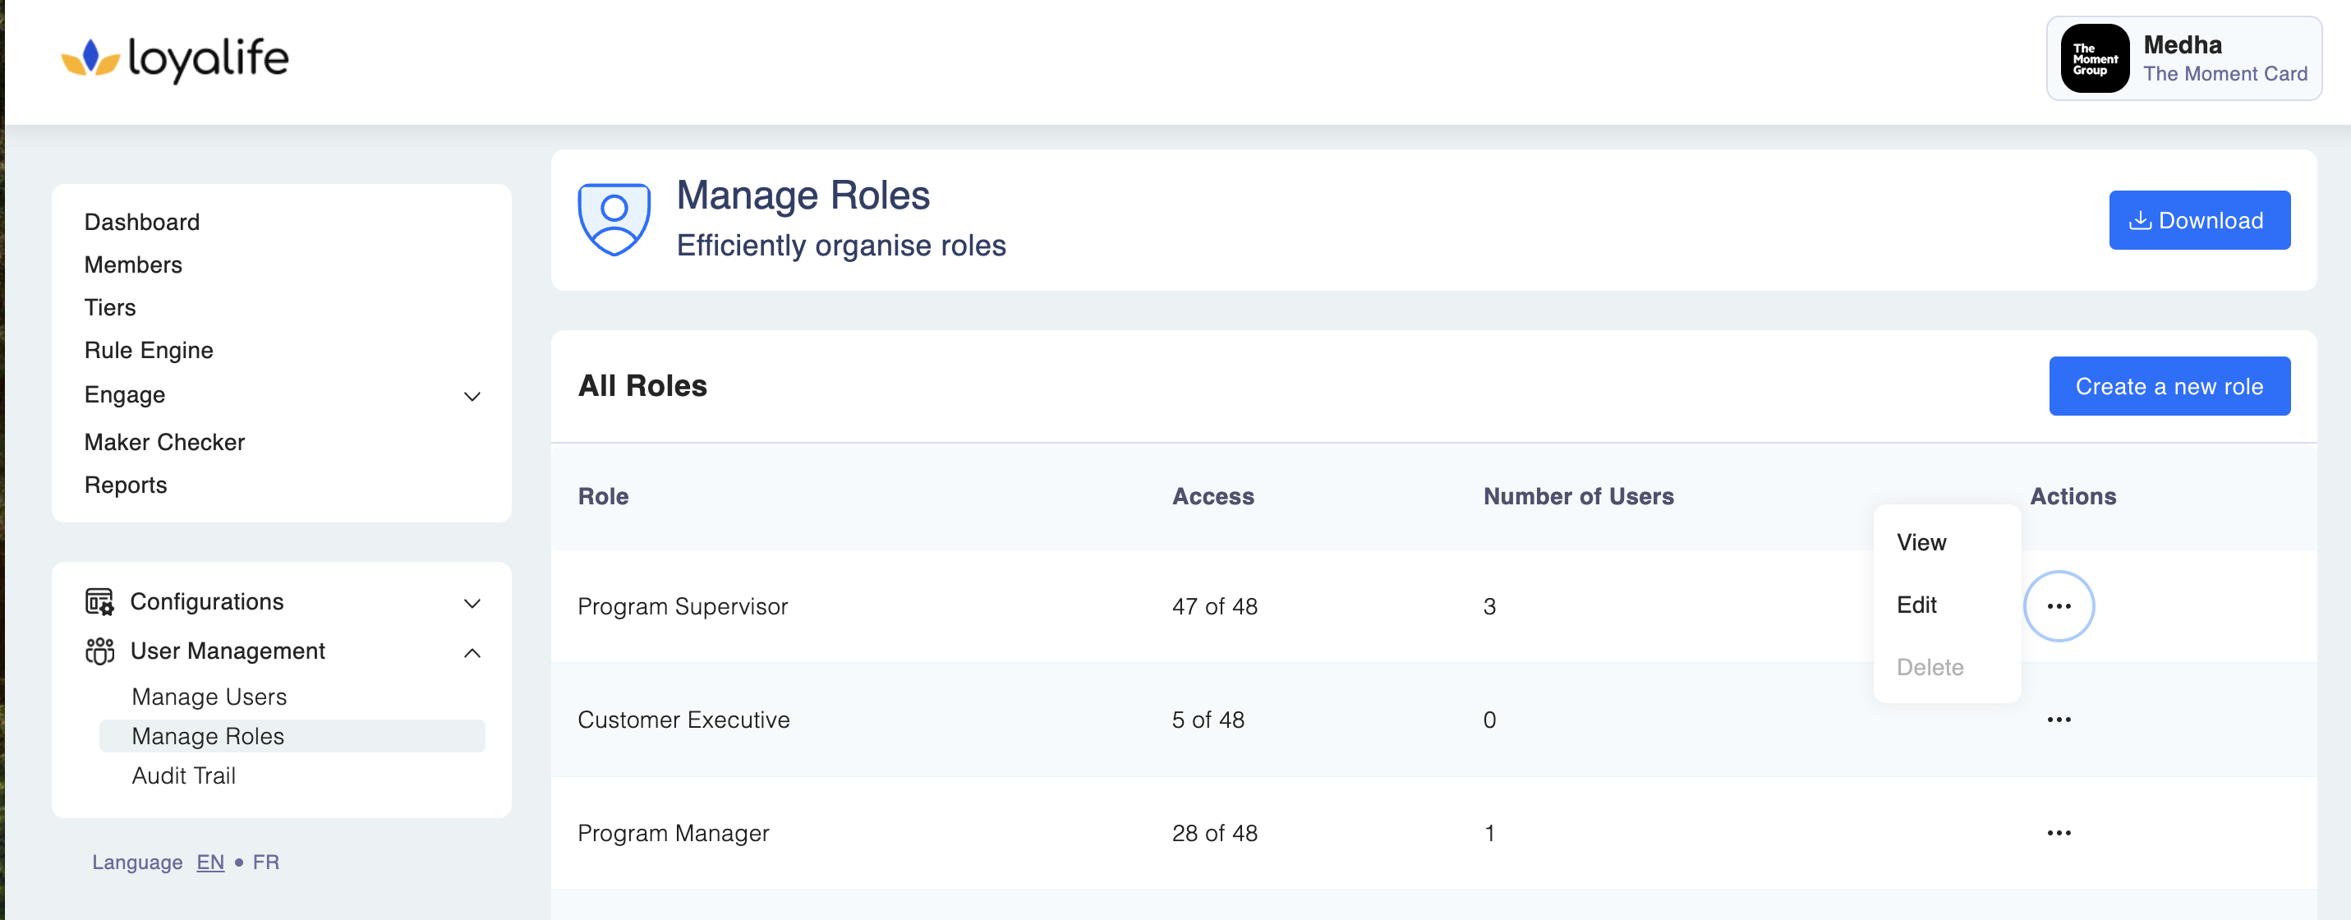Open Manage Users in sidebar
This screenshot has height=920, width=2351.
(209, 697)
